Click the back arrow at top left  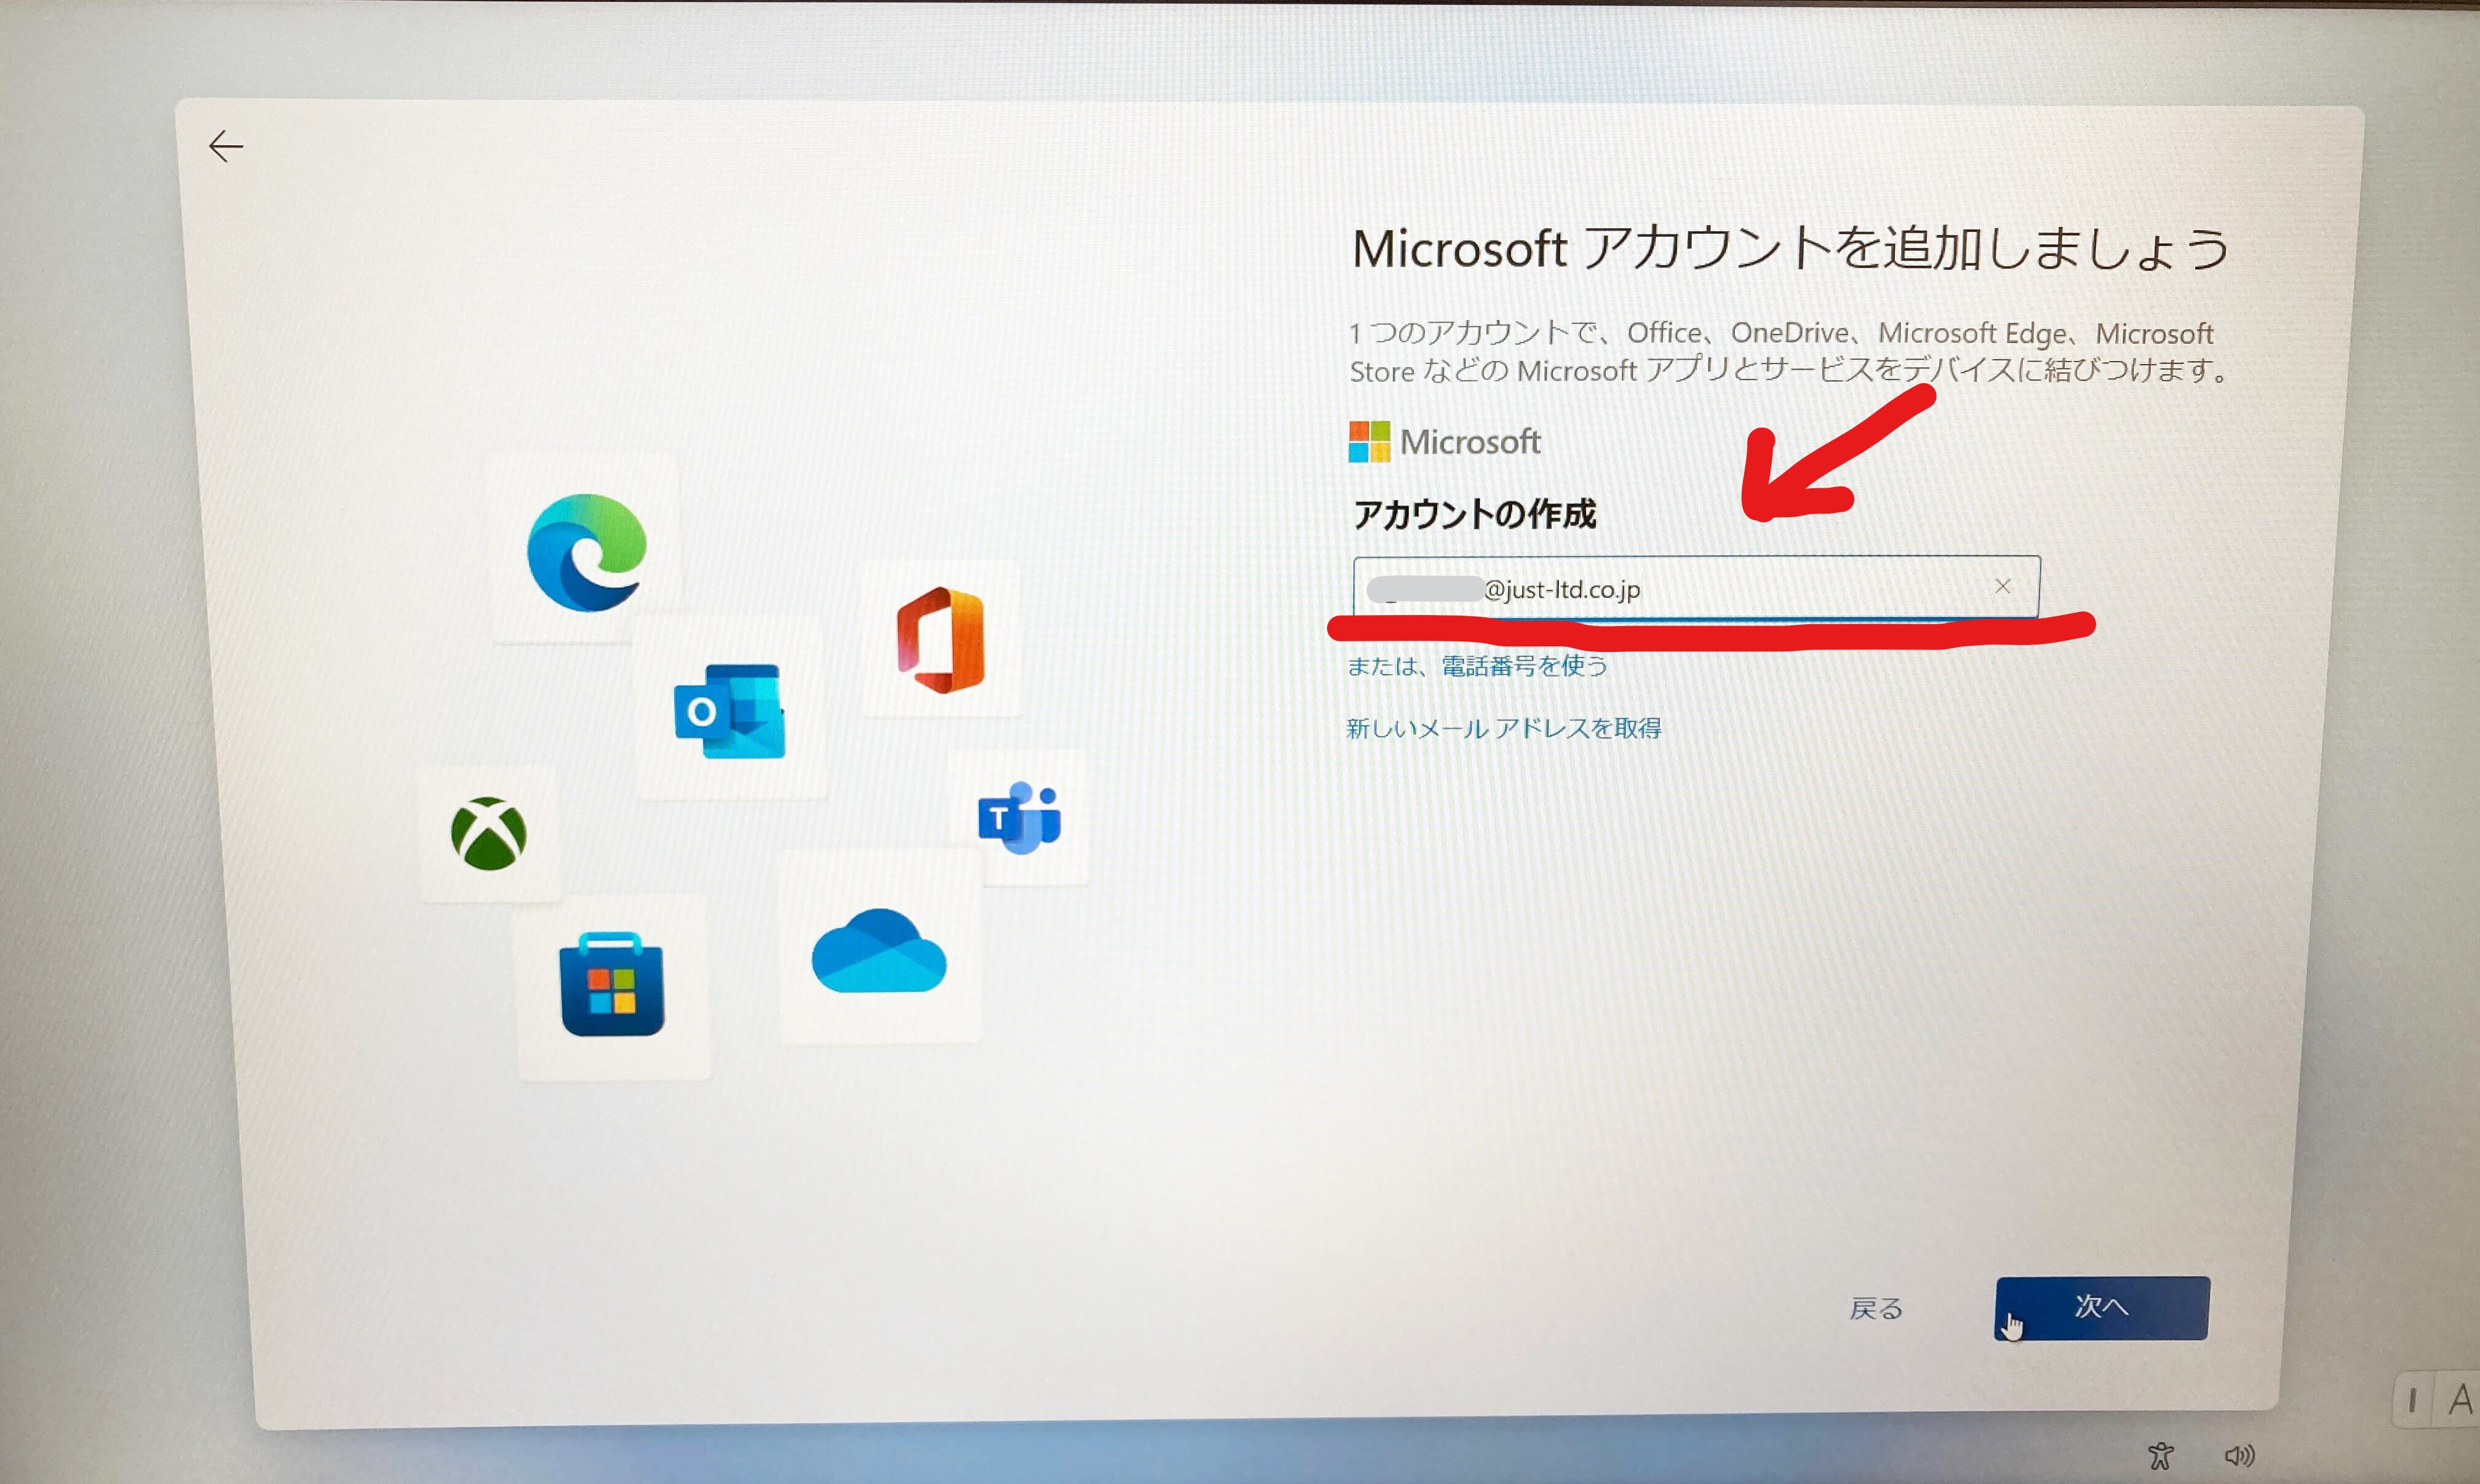pyautogui.click(x=226, y=146)
